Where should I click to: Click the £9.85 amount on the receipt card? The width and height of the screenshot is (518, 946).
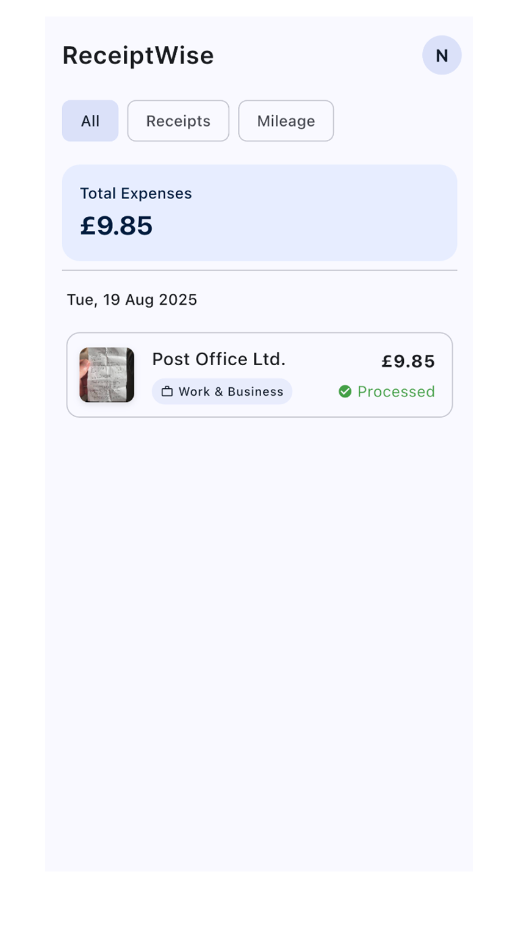(408, 362)
